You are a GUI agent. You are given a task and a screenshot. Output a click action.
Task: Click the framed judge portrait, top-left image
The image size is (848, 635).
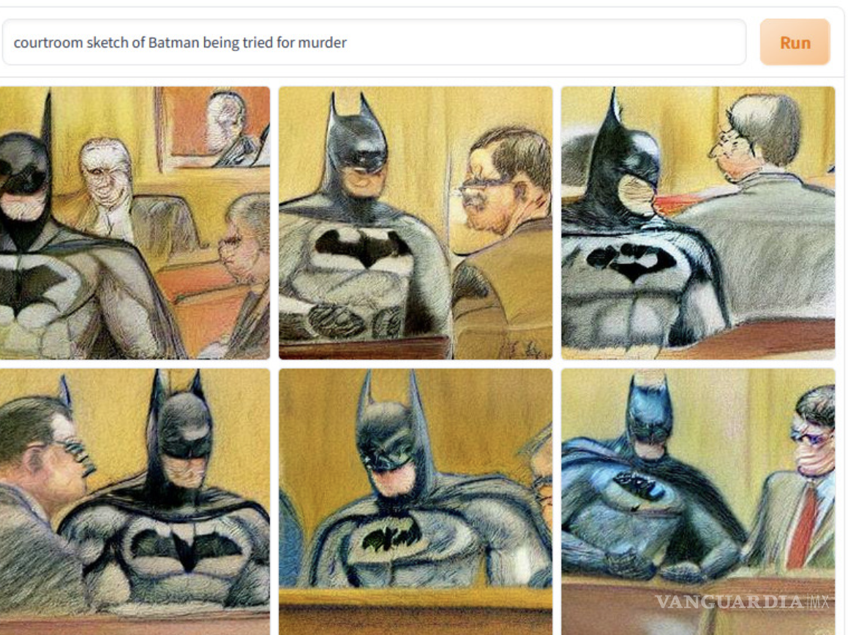click(214, 129)
